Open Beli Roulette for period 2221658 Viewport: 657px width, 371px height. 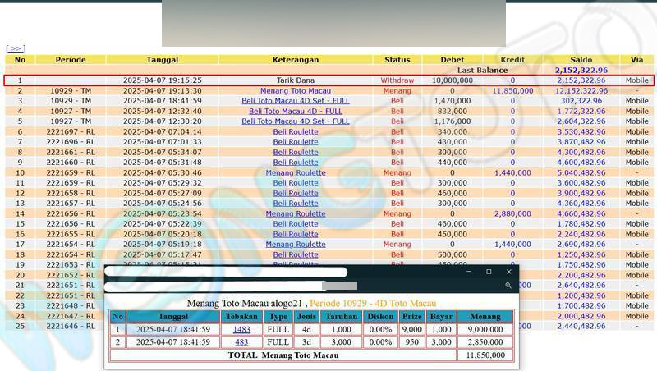coord(295,193)
